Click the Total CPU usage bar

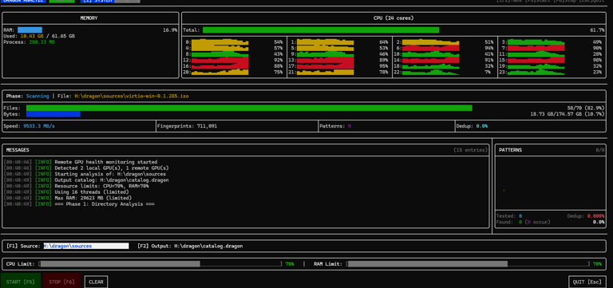point(321,30)
